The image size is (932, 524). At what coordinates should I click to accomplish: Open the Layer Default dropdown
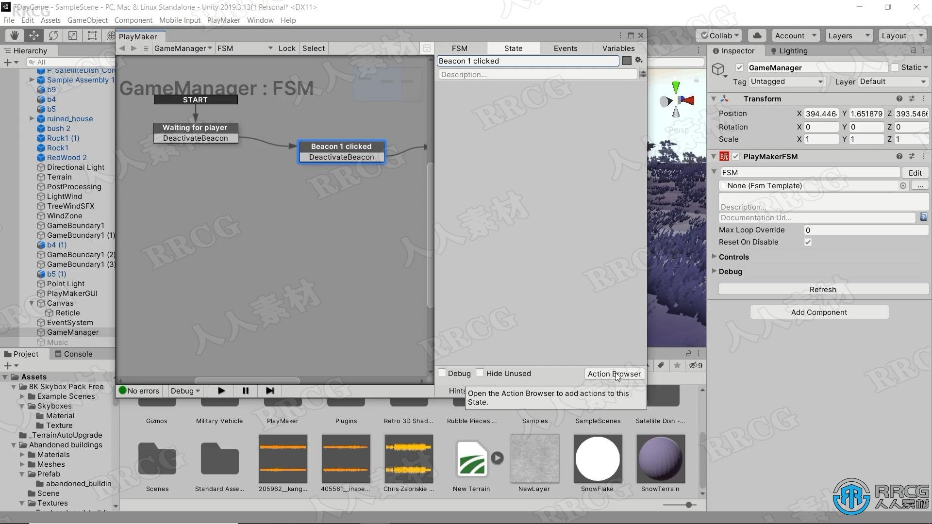[893, 82]
